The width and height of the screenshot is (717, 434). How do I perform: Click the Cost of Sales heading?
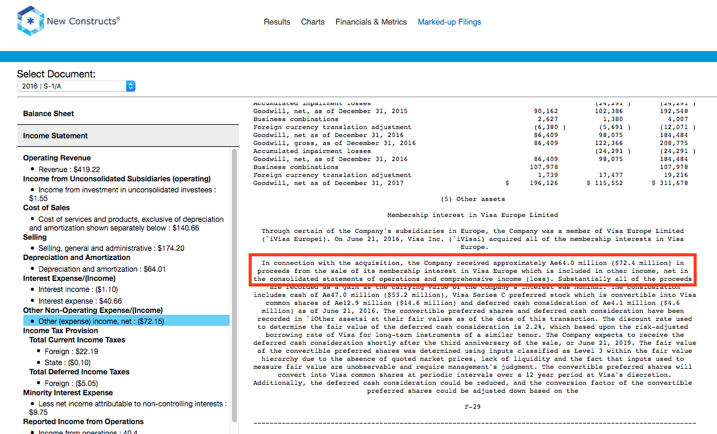pyautogui.click(x=46, y=207)
